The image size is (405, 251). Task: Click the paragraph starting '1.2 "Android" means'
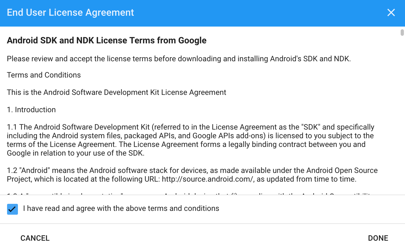[192, 175]
